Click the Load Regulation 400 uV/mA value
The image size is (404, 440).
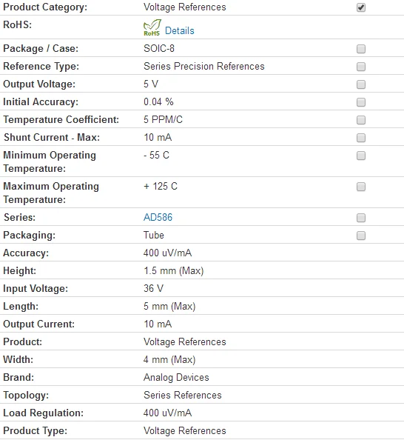click(x=167, y=413)
